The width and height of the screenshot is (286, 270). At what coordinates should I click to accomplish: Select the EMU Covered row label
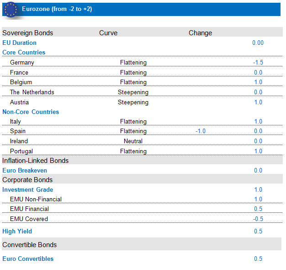pyautogui.click(x=29, y=219)
